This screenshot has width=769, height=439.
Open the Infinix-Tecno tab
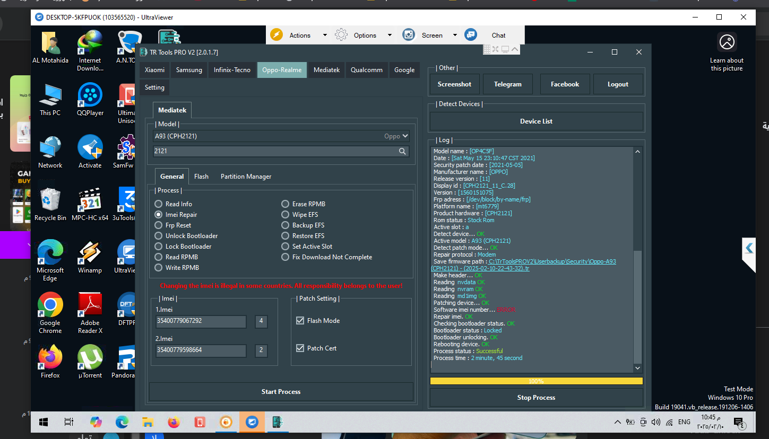pyautogui.click(x=232, y=70)
